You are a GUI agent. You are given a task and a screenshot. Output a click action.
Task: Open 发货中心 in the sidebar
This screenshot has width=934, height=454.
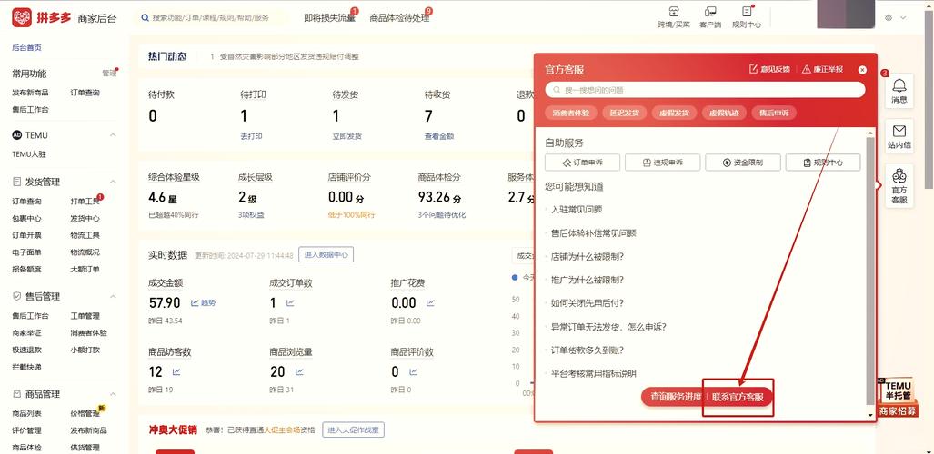tap(85, 218)
